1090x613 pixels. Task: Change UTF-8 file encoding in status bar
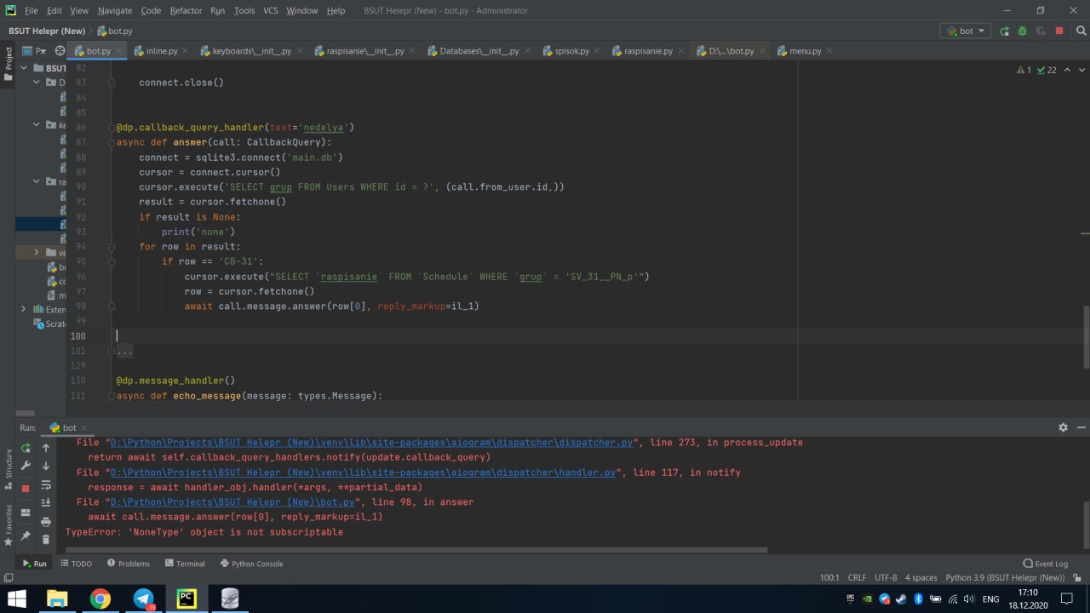pyautogui.click(x=886, y=577)
